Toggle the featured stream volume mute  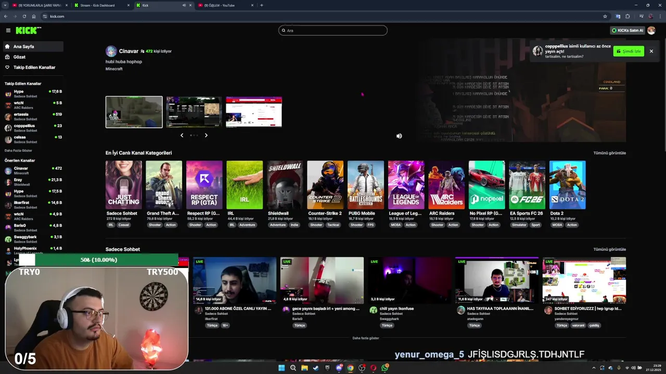click(399, 136)
